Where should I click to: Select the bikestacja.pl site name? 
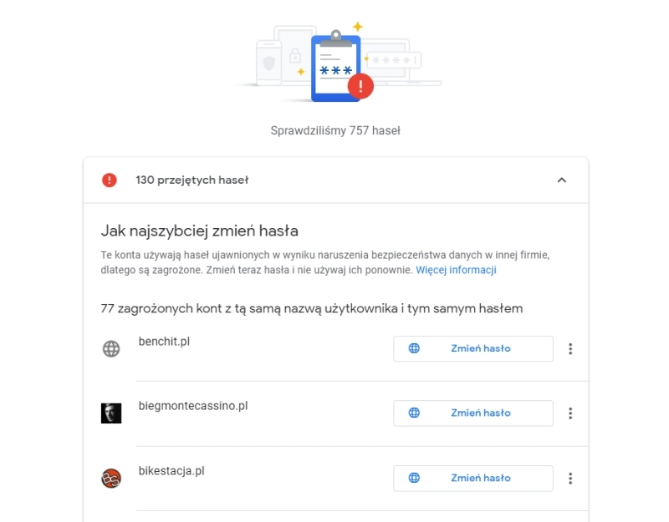click(171, 471)
